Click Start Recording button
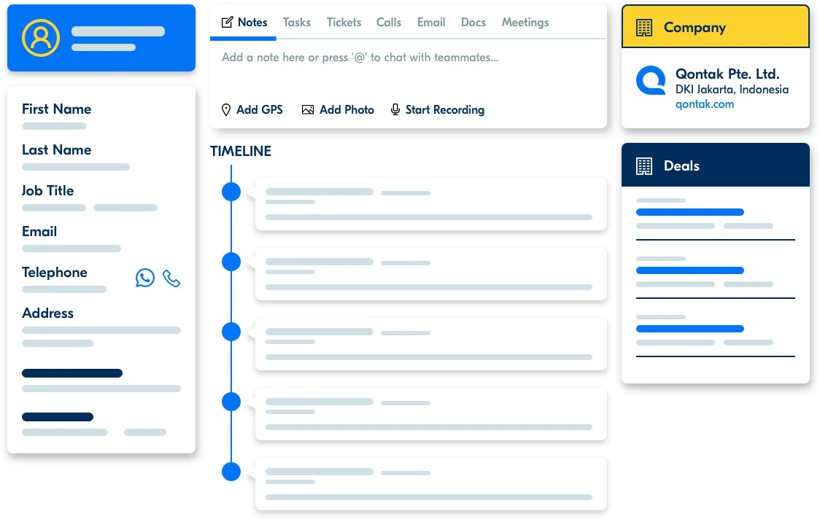This screenshot has width=820, height=519. [x=437, y=110]
